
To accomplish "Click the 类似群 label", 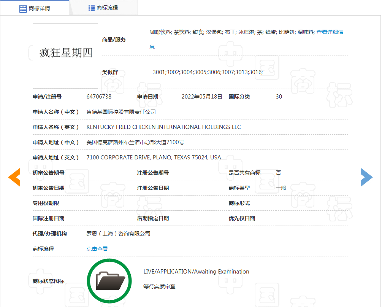I will (110, 72).
